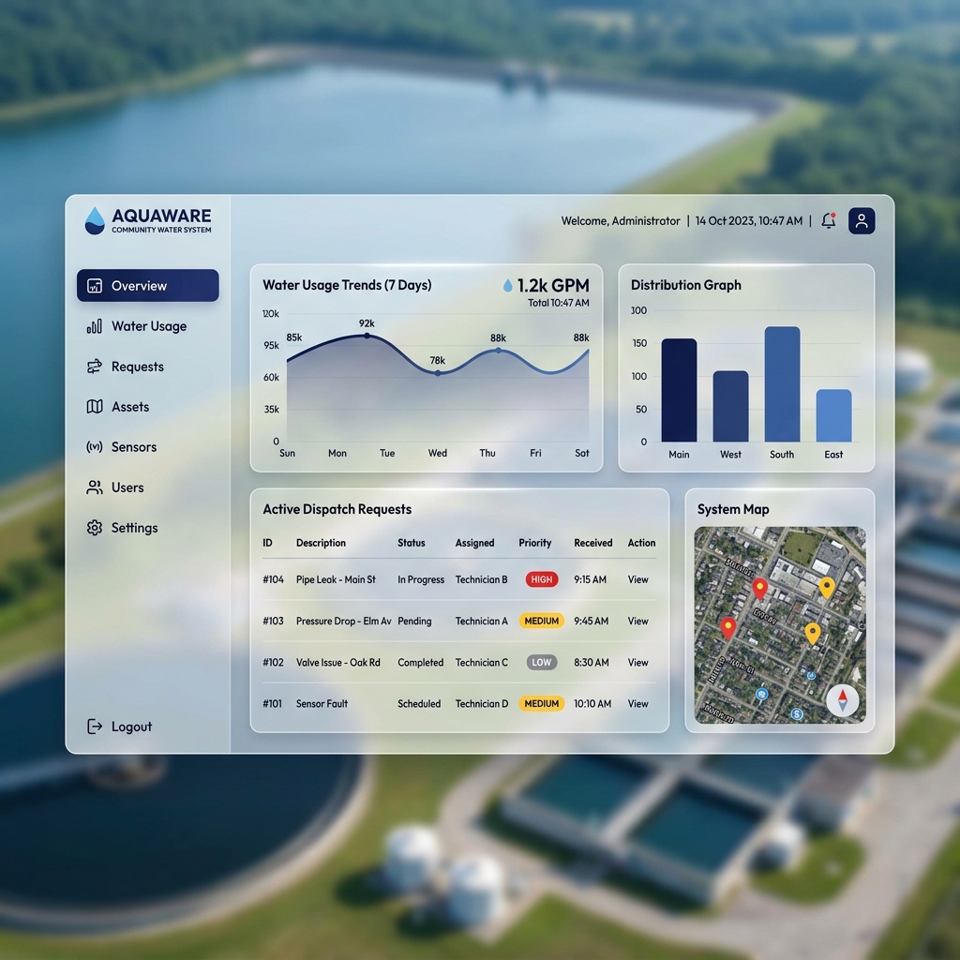This screenshot has height=960, width=960.
Task: Click the Assets map icon
Action: tap(95, 407)
